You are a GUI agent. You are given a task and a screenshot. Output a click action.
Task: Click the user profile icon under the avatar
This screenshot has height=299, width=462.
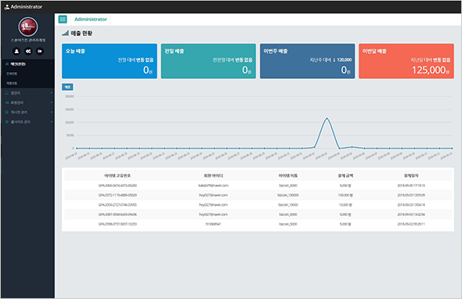coord(16,51)
